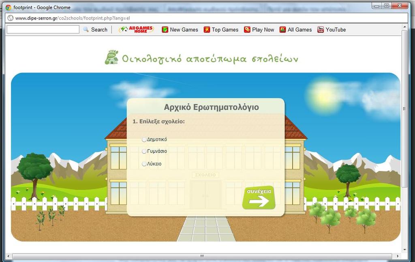
Task: Click the green footprint logo icon
Action: point(111,57)
